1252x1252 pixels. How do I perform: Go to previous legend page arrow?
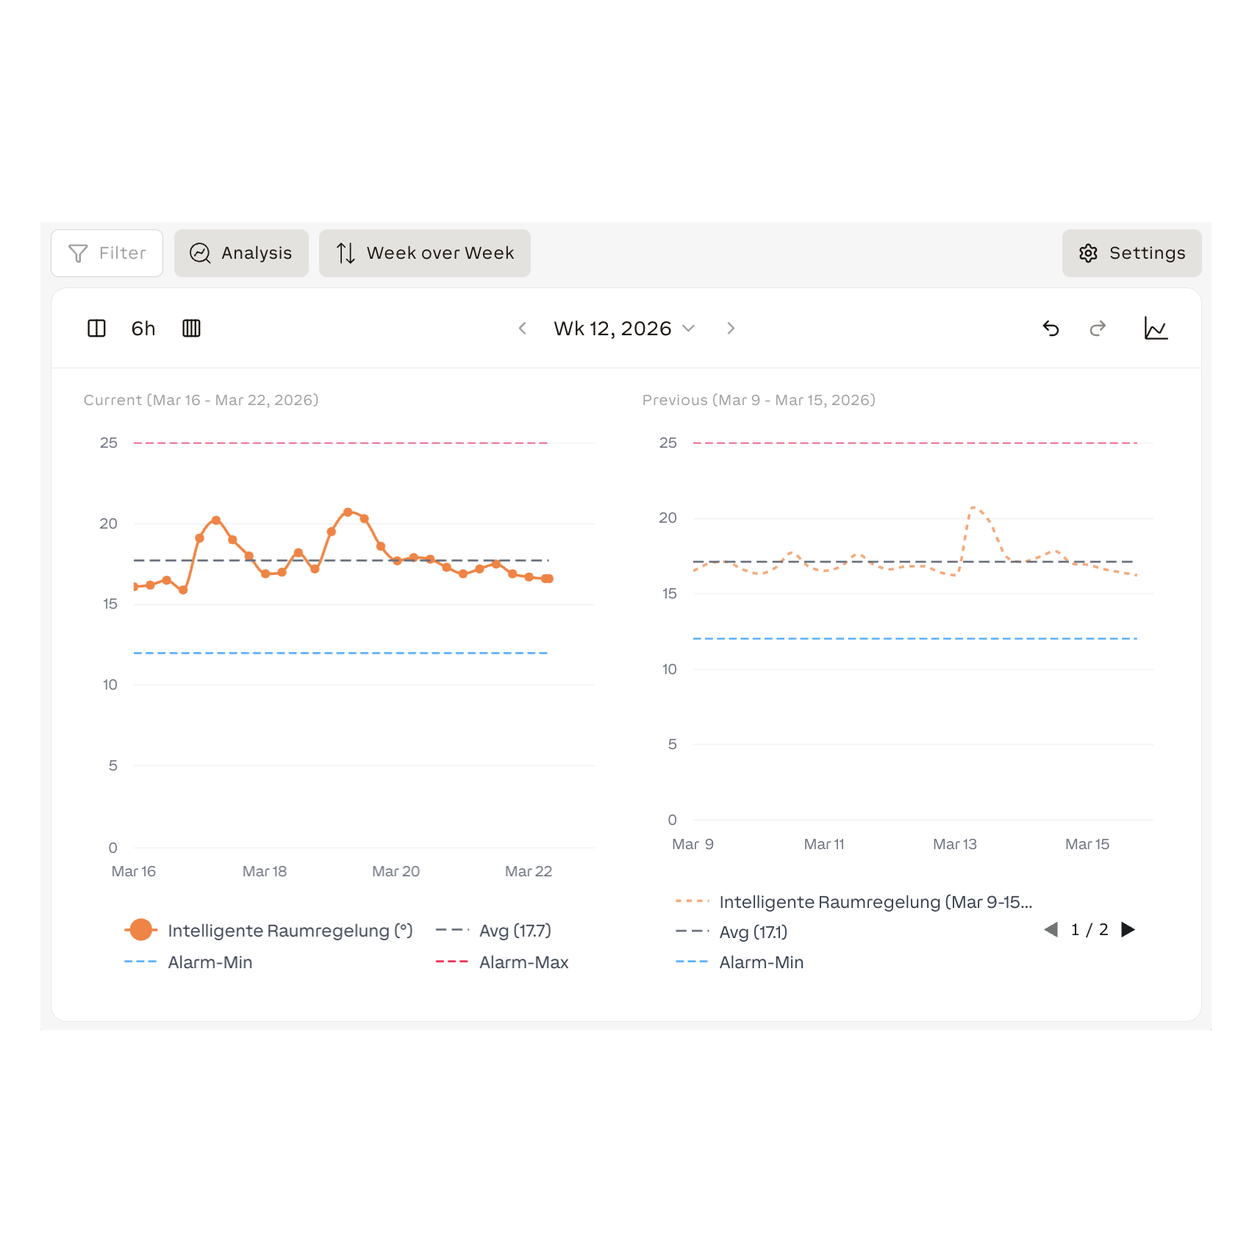(x=1051, y=930)
